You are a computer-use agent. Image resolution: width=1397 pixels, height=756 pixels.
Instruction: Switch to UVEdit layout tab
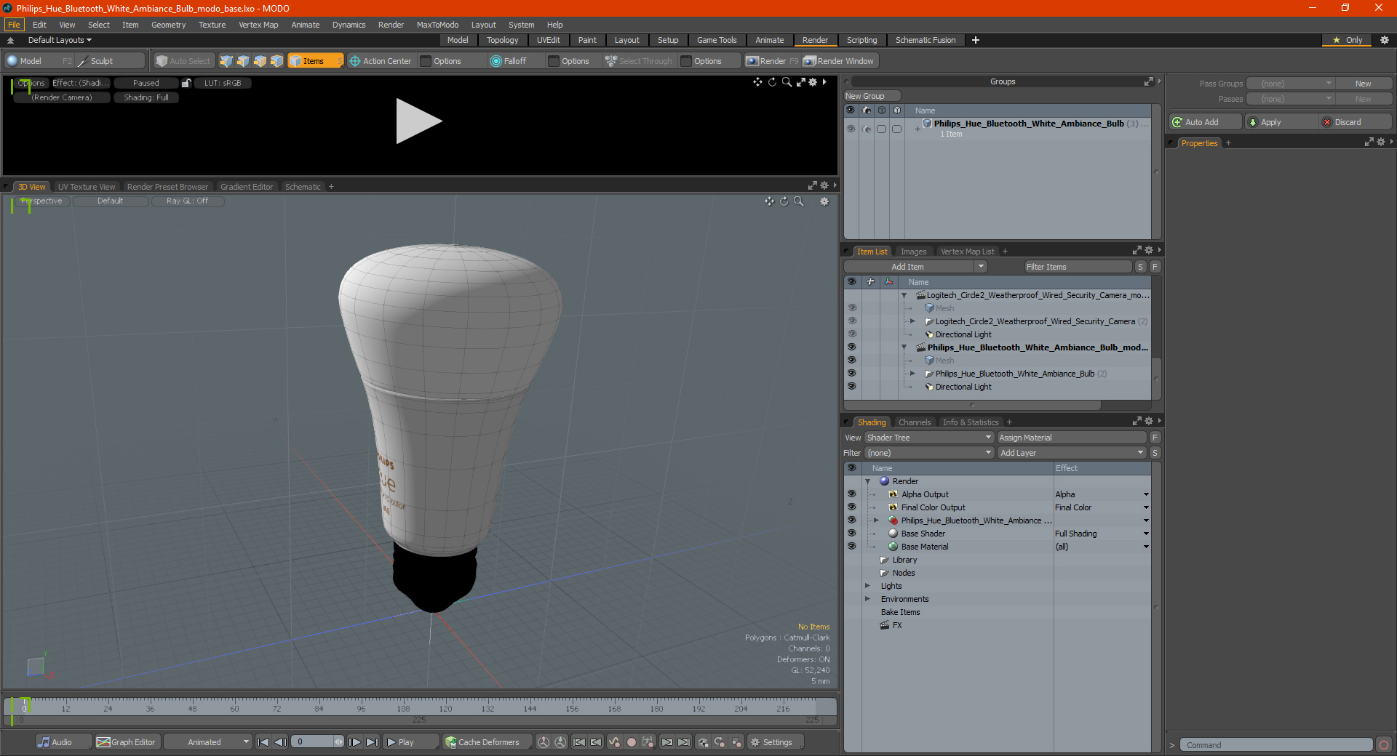548,40
